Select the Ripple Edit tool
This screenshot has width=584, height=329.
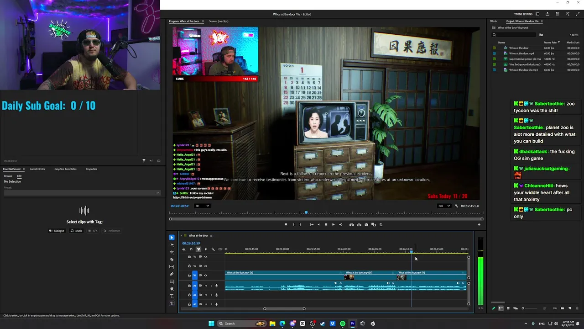[x=172, y=252]
